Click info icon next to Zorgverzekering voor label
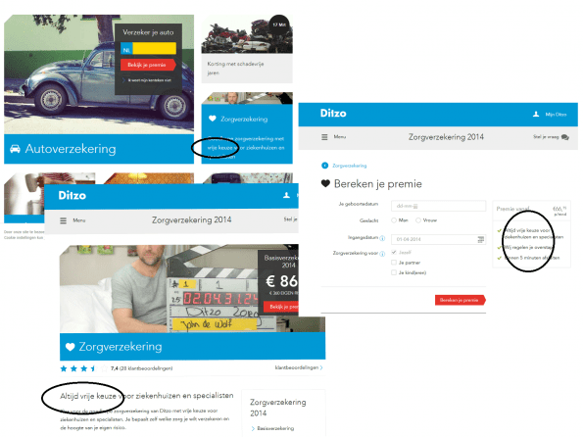This screenshot has height=437, width=583. coord(382,254)
